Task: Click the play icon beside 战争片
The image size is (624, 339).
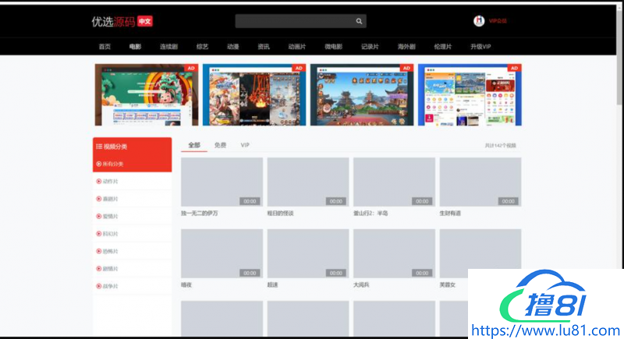Action: tap(99, 287)
